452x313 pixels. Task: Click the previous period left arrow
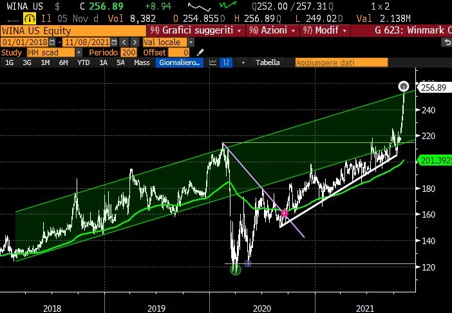pyautogui.click(x=124, y=43)
